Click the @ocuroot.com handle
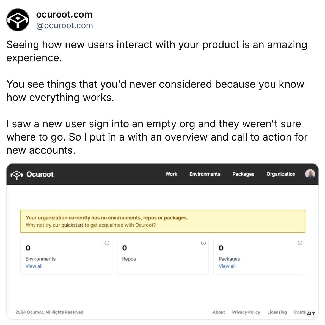This screenshot has height=325, width=325. [64, 26]
